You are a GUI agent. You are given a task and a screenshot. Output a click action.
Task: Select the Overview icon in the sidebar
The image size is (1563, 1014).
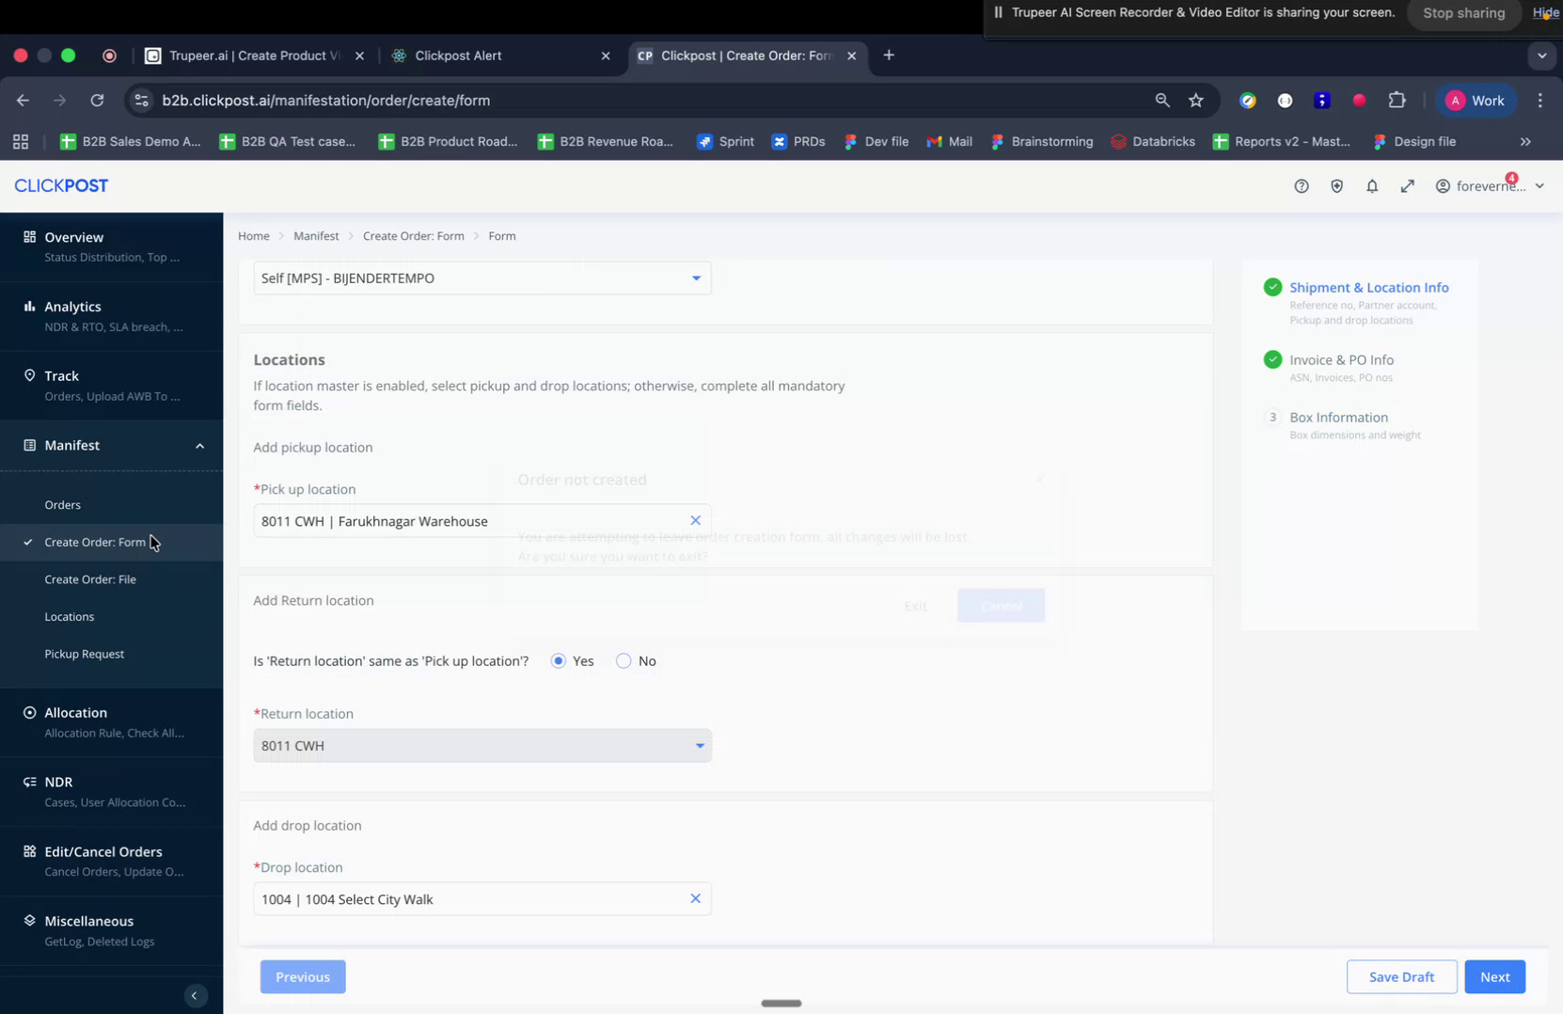(x=27, y=237)
